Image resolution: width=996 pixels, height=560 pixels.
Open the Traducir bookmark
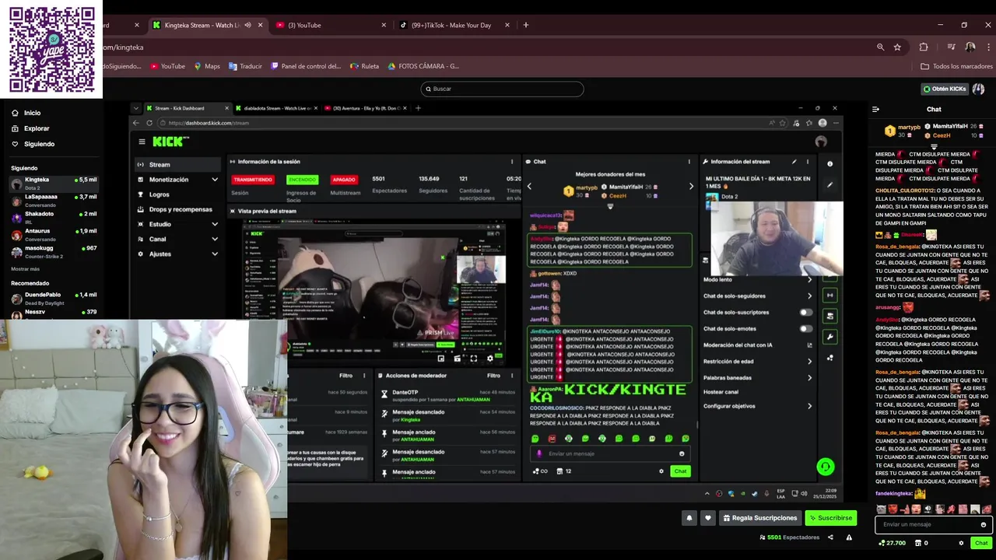245,66
